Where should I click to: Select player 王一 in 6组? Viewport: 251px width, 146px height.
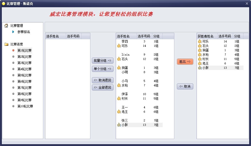(x=125, y=107)
